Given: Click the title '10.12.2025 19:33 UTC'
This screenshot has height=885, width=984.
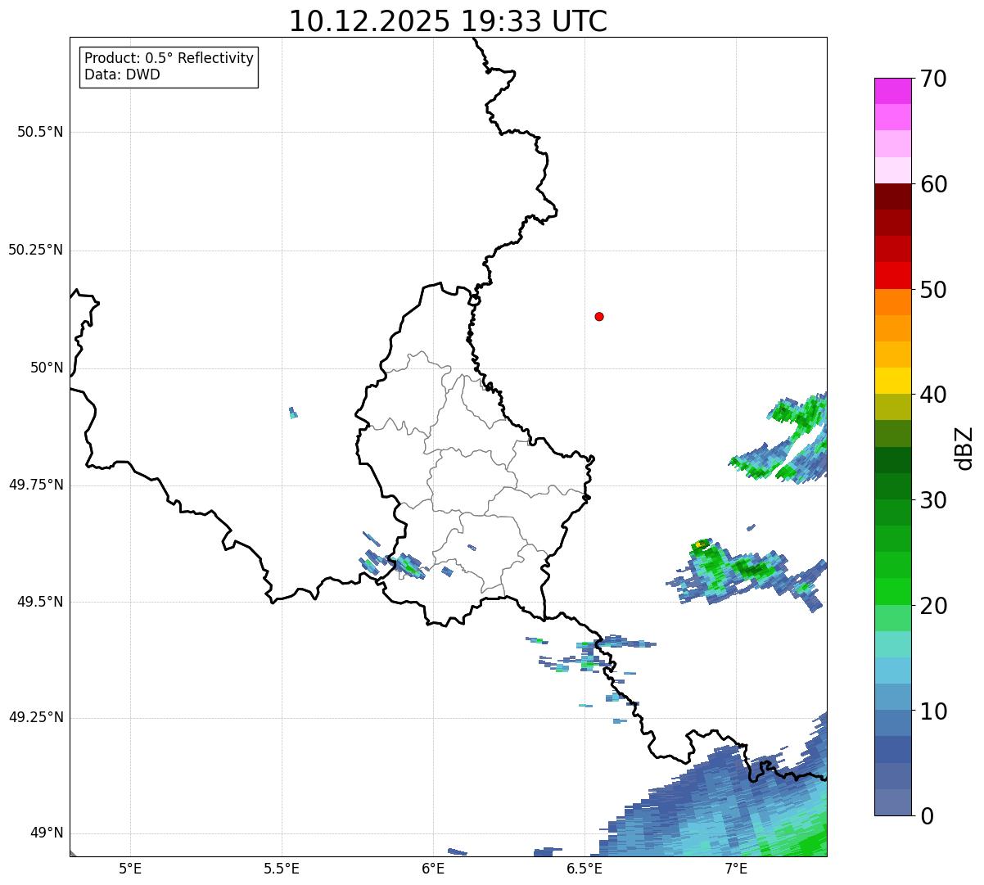Looking at the screenshot, I should pyautogui.click(x=448, y=21).
